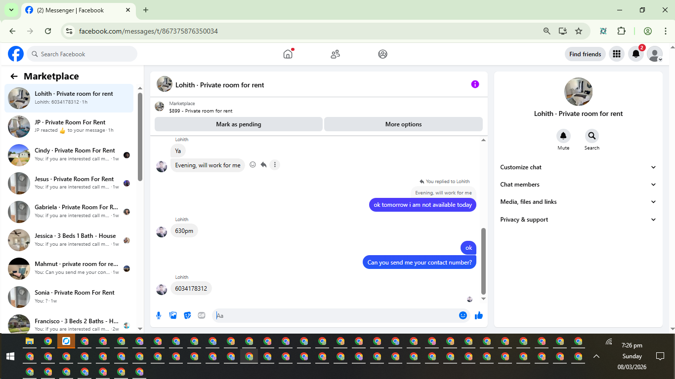Send a thumbs-up like

click(x=478, y=315)
